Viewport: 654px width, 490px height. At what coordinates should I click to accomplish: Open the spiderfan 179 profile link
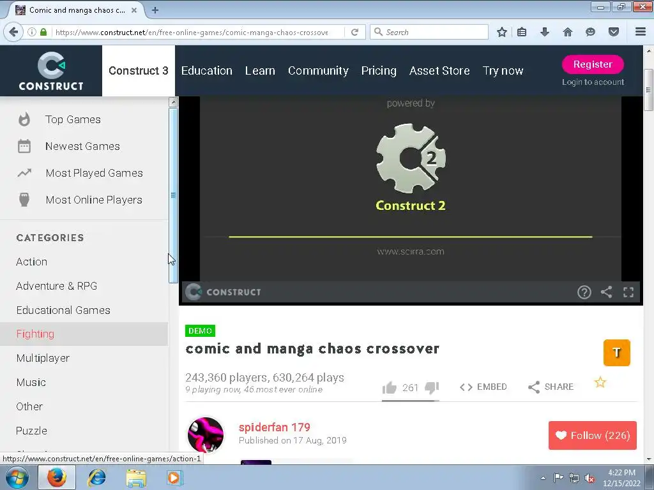[275, 427]
